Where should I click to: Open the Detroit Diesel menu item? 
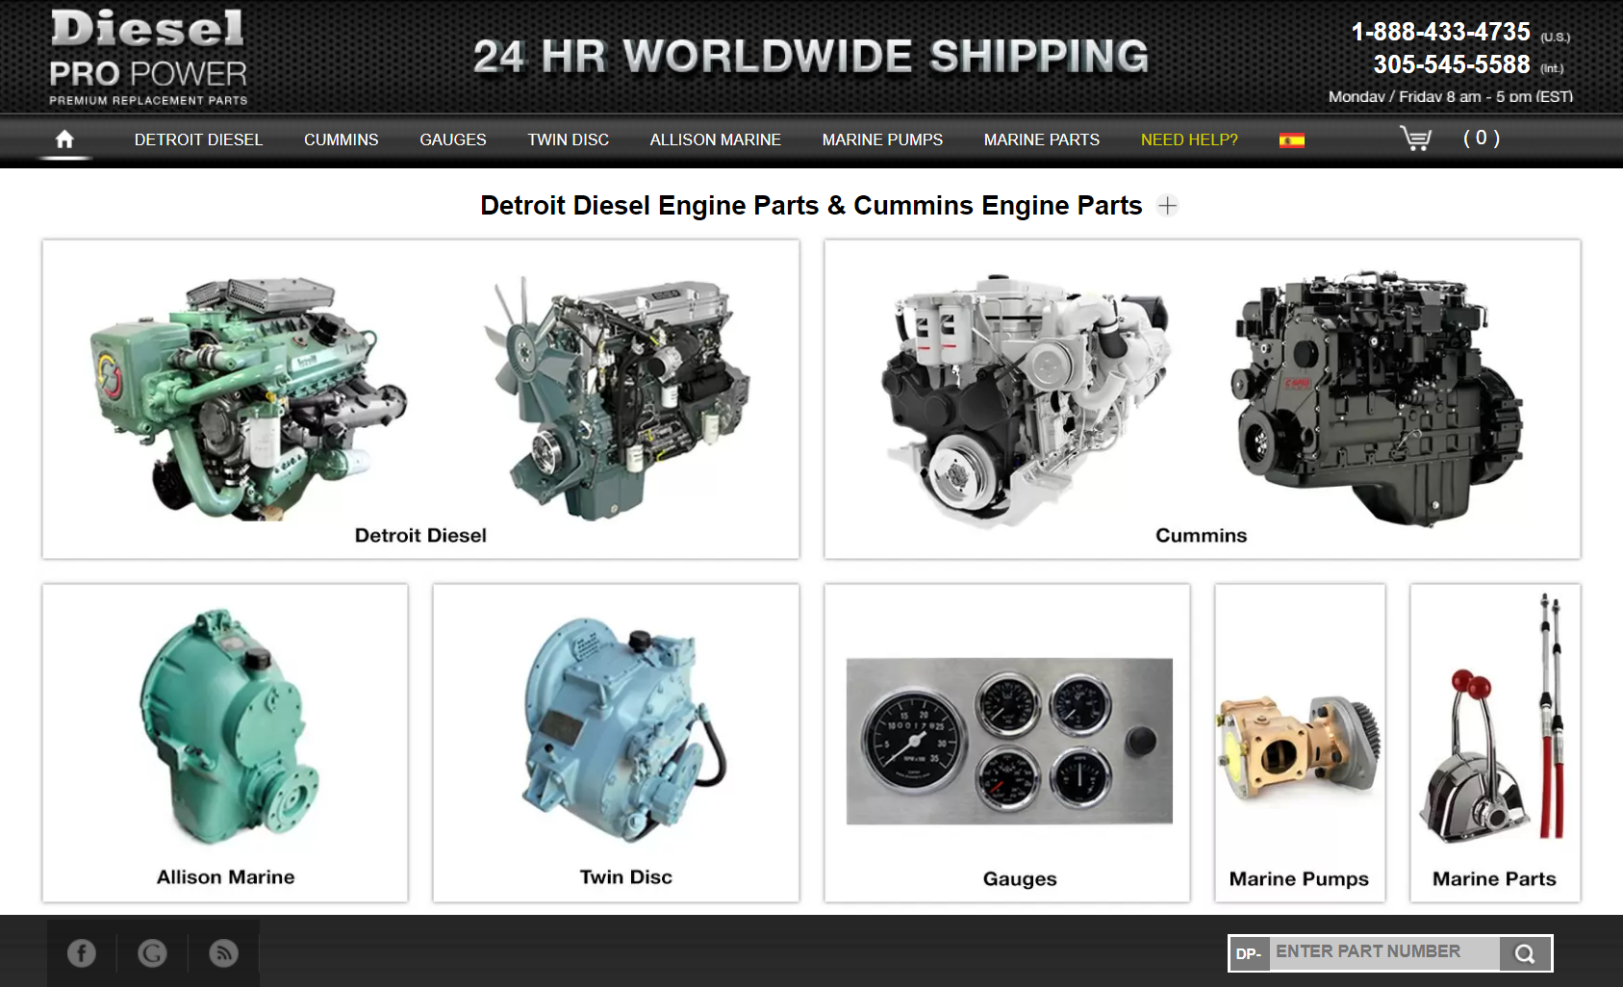(x=198, y=139)
